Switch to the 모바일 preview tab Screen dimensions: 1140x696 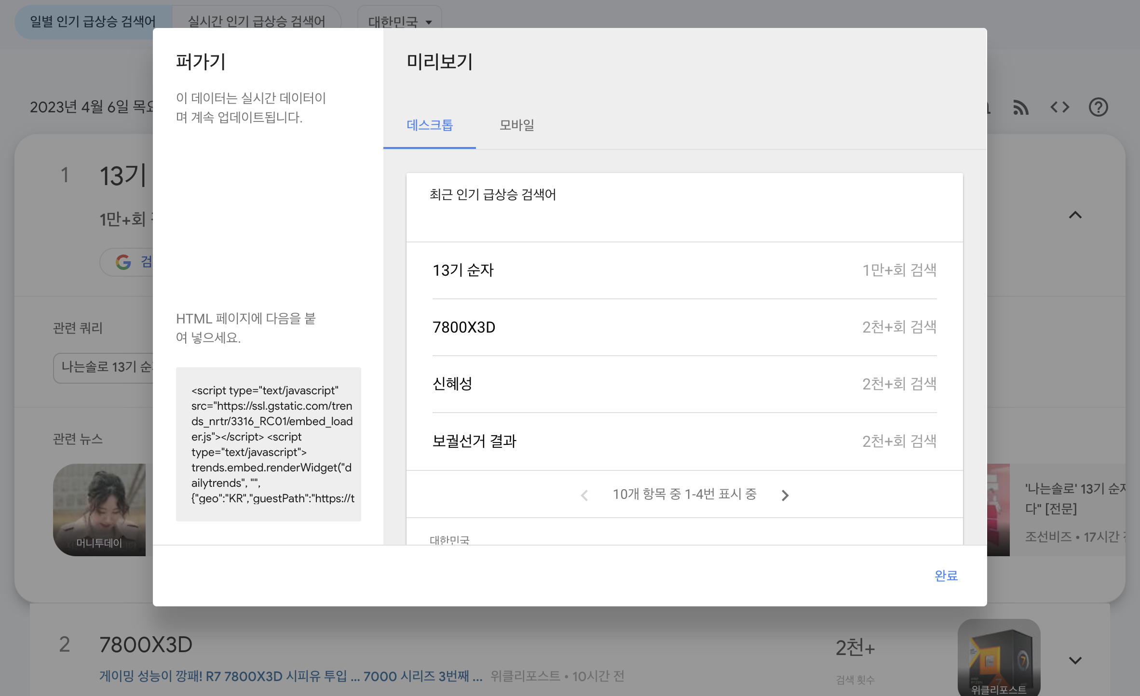tap(516, 125)
